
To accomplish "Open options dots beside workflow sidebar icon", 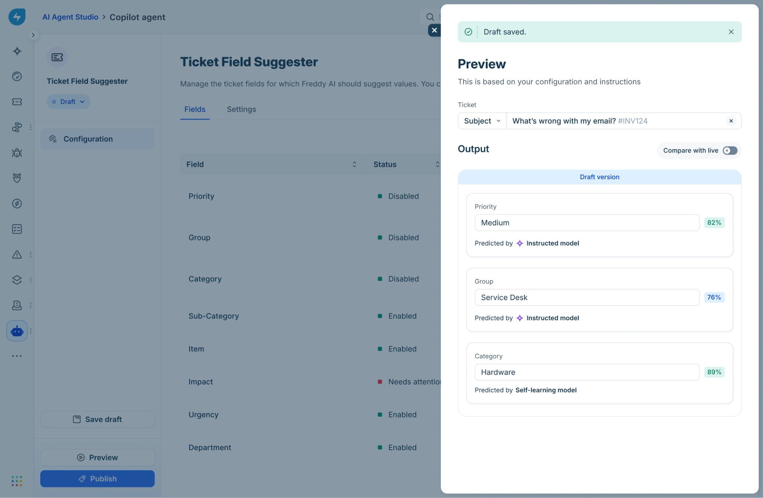I will pos(31,127).
